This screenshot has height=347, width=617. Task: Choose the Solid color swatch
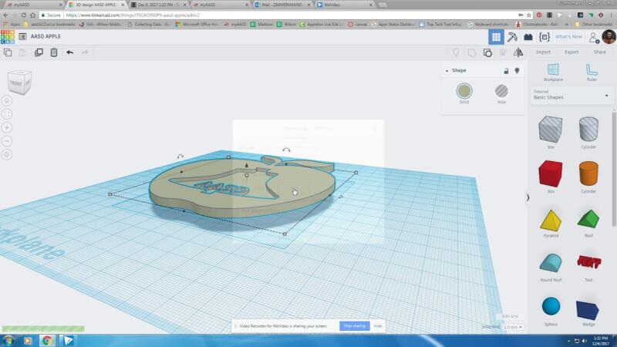tap(464, 92)
